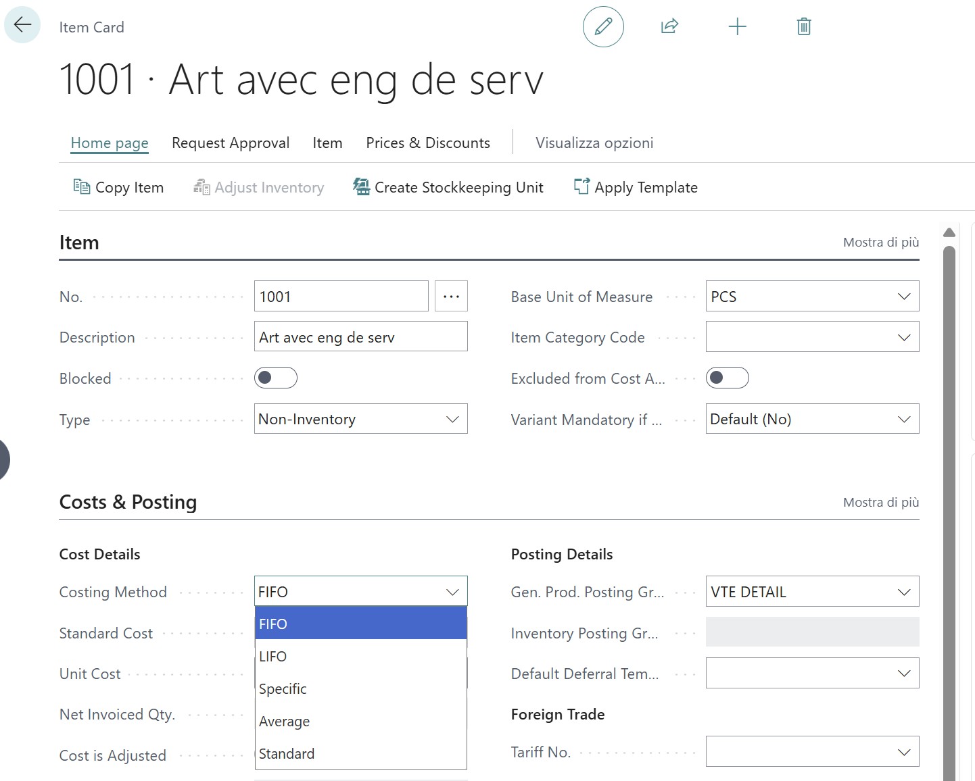The image size is (975, 781).
Task: Click Apply Template action
Action: [x=636, y=187]
